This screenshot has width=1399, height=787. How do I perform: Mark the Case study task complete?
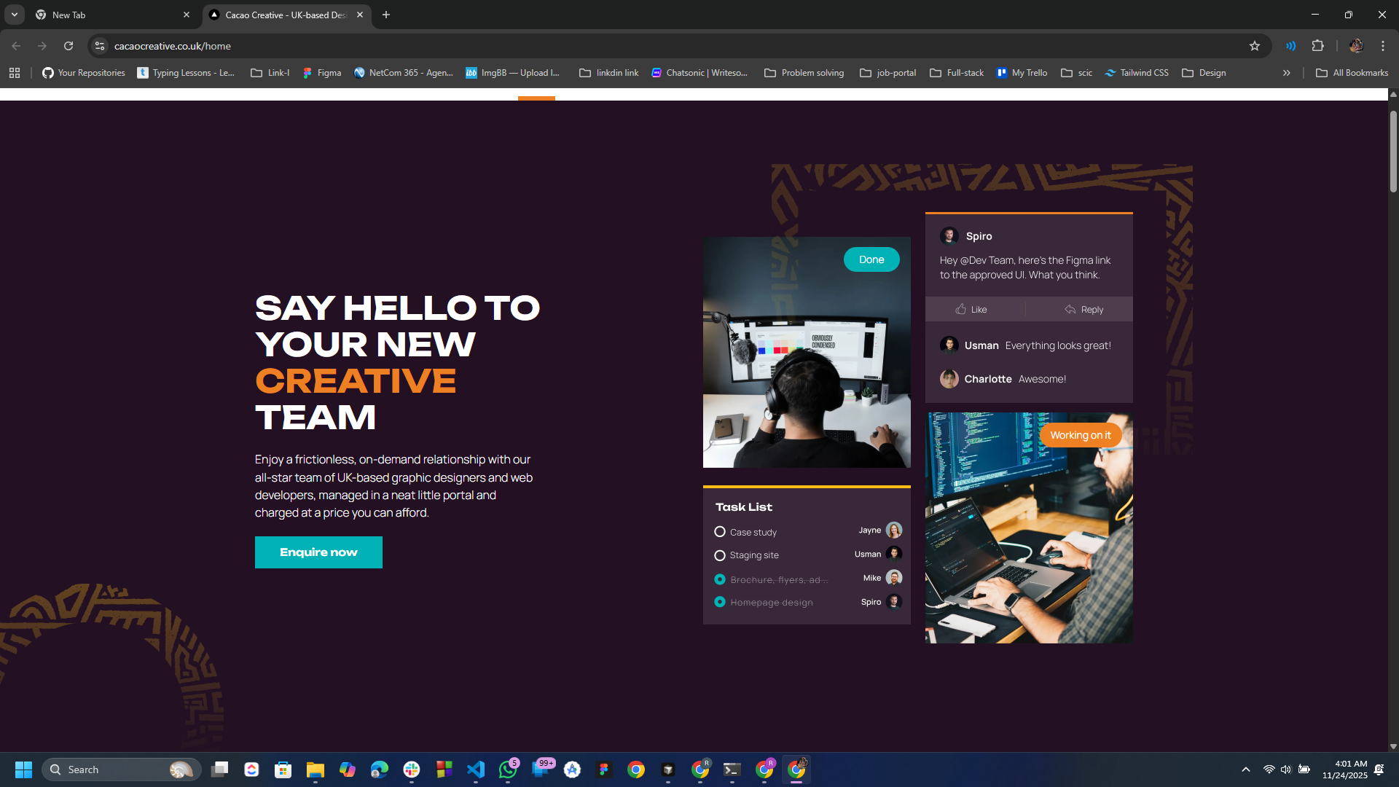[x=720, y=531]
